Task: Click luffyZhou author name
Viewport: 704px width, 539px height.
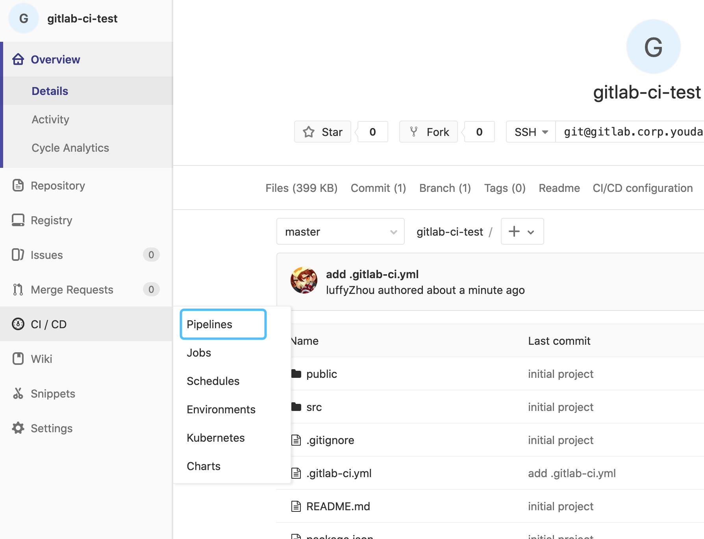Action: coord(350,290)
